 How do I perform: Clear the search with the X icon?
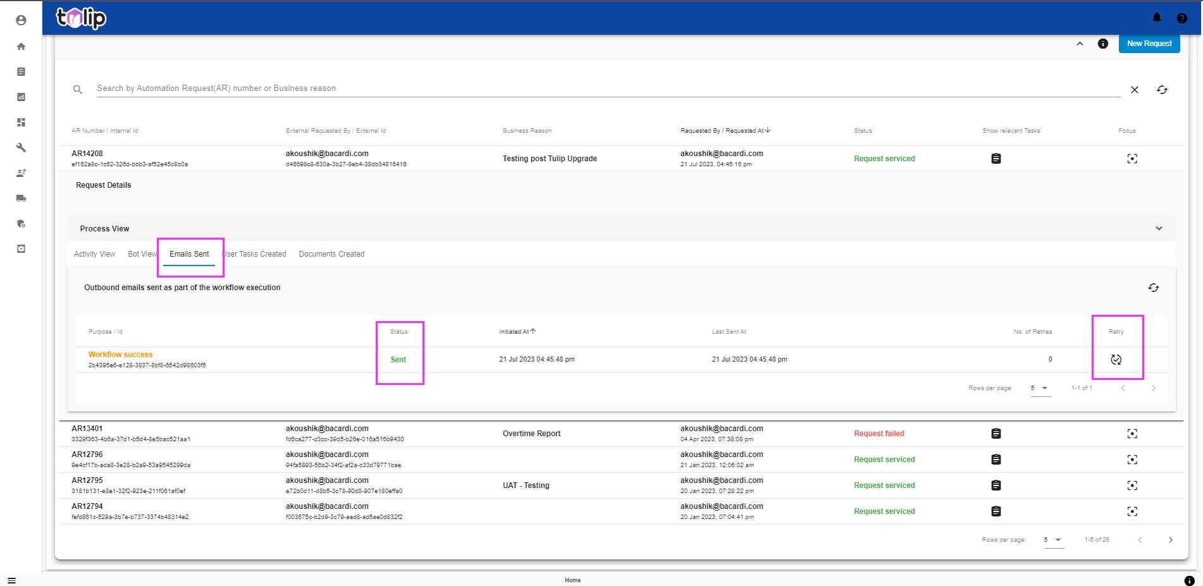tap(1135, 90)
